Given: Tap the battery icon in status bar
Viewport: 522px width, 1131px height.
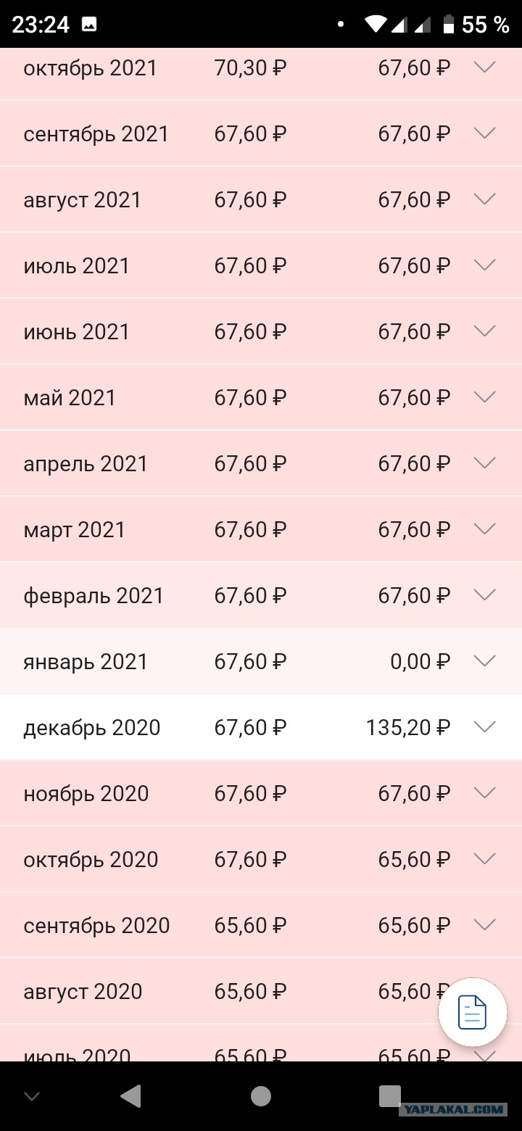Looking at the screenshot, I should 449,25.
